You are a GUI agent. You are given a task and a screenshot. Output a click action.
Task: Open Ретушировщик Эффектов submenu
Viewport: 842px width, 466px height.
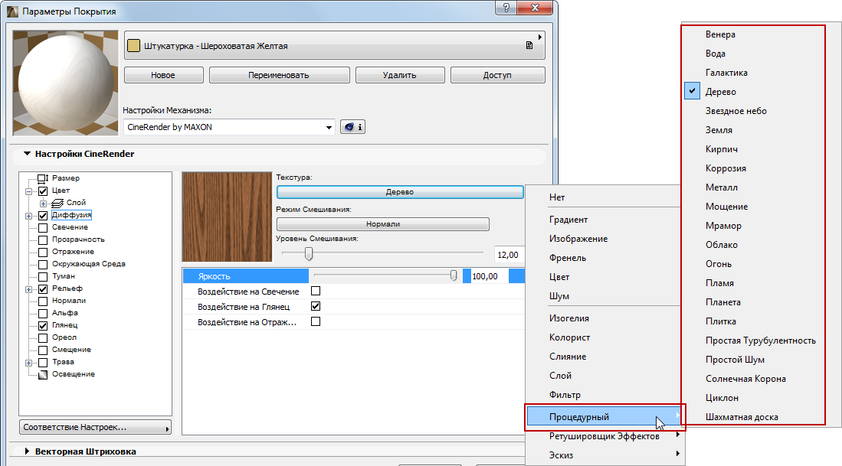pyautogui.click(x=604, y=436)
